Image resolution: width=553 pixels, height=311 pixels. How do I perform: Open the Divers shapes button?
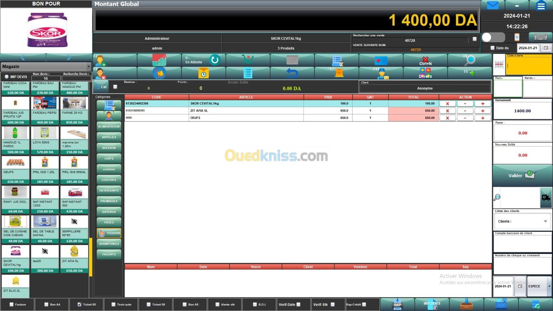click(x=425, y=73)
